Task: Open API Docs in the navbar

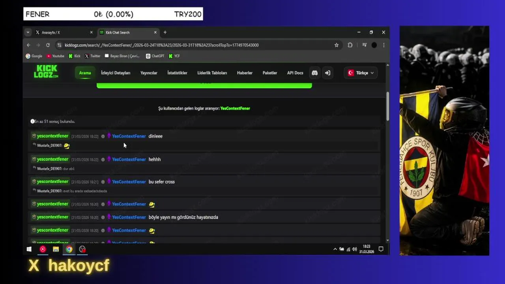Action: [295, 73]
